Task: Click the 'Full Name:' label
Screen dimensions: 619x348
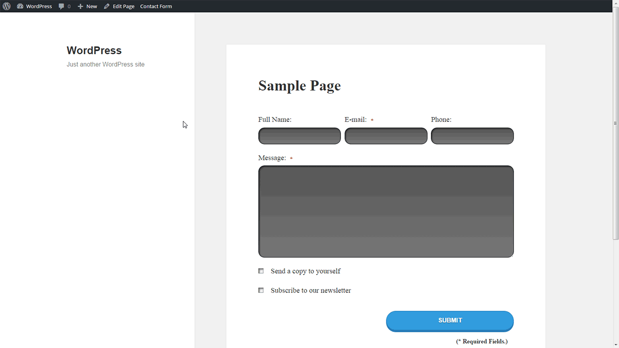Action: tap(275, 119)
